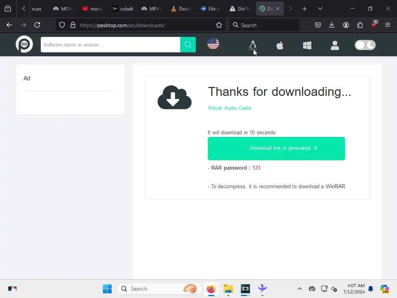Open the tracking protection shield icon
The height and width of the screenshot is (298, 397).
point(62,25)
